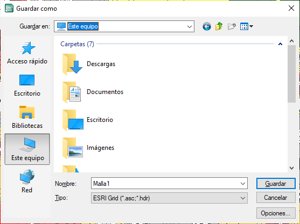Select Este equipo in the sidebar
The width and height of the screenshot is (300, 224).
[27, 149]
